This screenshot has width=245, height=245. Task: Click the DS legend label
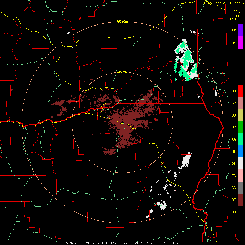(234, 164)
